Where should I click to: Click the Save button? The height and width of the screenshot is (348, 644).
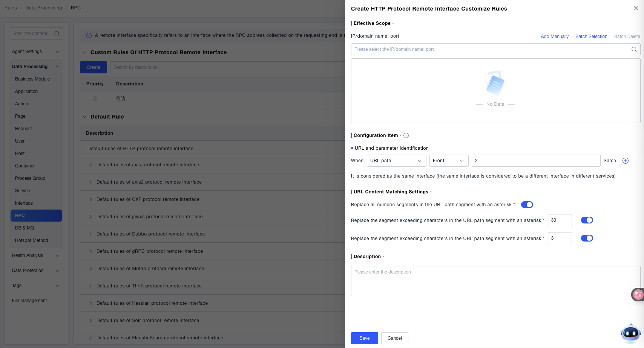point(364,338)
